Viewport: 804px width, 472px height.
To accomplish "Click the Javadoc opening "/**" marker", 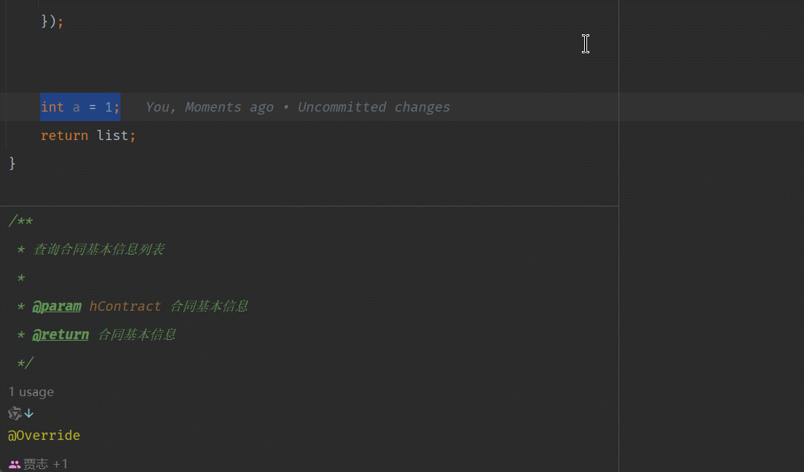I will tap(20, 221).
